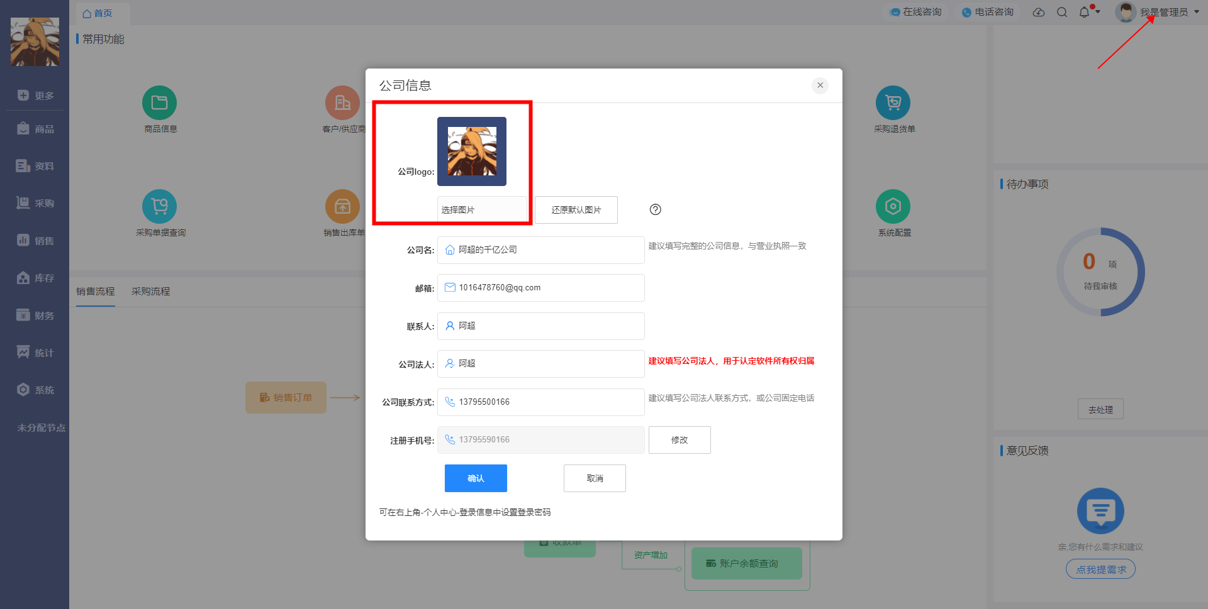Open 电话咨询 phone consultation
This screenshot has height=609, width=1208.
pyautogui.click(x=988, y=12)
